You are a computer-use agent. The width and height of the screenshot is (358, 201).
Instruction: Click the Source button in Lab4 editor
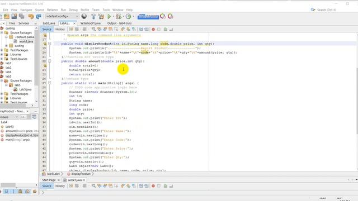(x=47, y=29)
